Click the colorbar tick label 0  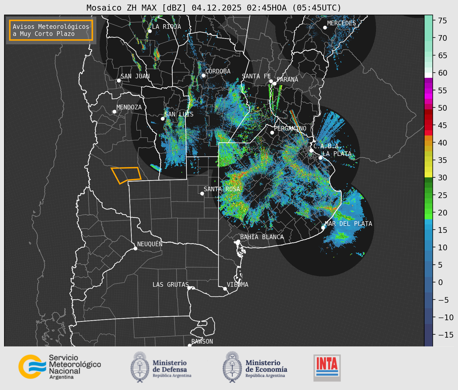point(440,282)
